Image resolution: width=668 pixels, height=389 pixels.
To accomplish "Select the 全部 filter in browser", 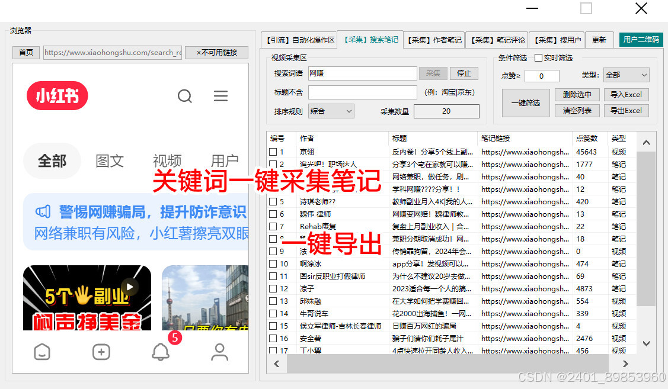I will point(52,161).
